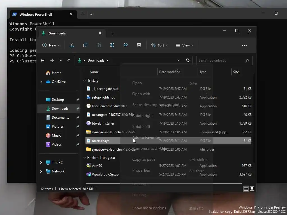Unpin Music using its pin icon

pyautogui.click(x=78, y=135)
